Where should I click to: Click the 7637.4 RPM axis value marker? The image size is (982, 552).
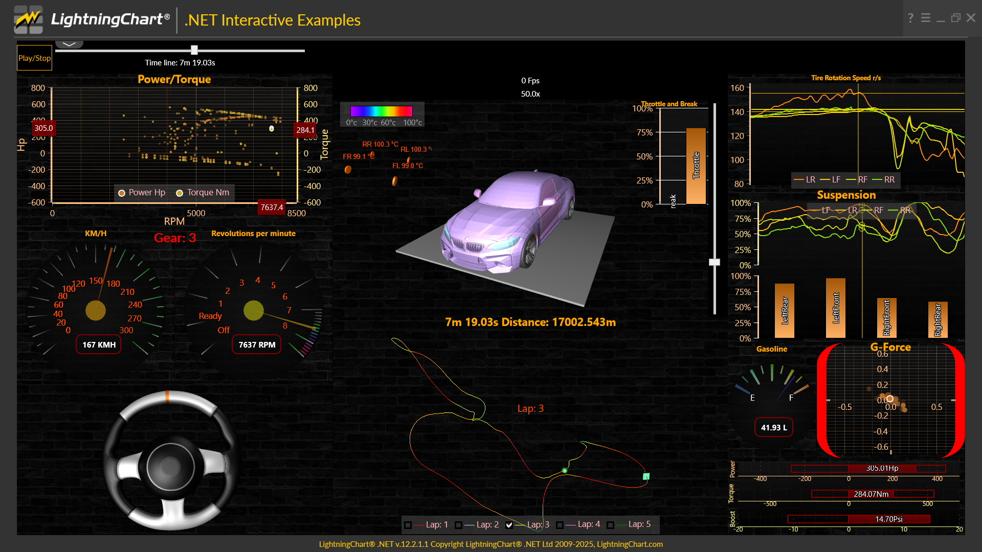click(272, 207)
